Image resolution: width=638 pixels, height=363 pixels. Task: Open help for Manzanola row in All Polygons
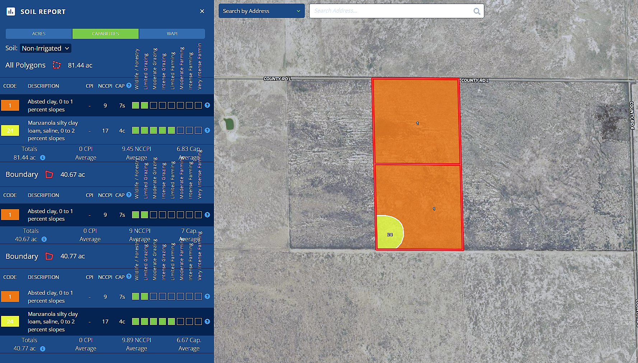click(x=207, y=130)
